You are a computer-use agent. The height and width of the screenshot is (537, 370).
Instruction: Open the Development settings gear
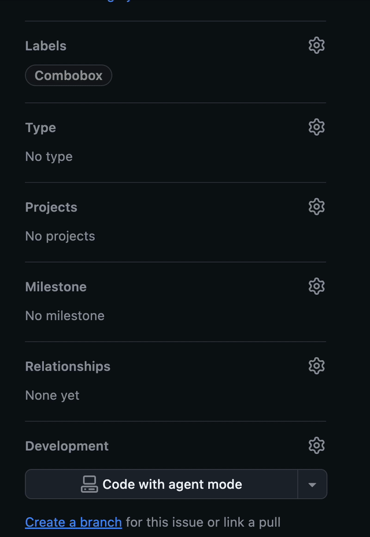click(316, 445)
